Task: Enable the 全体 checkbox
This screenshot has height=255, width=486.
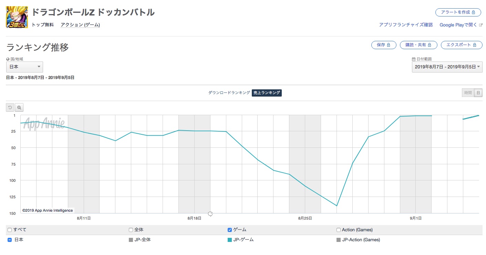Action: click(x=131, y=230)
